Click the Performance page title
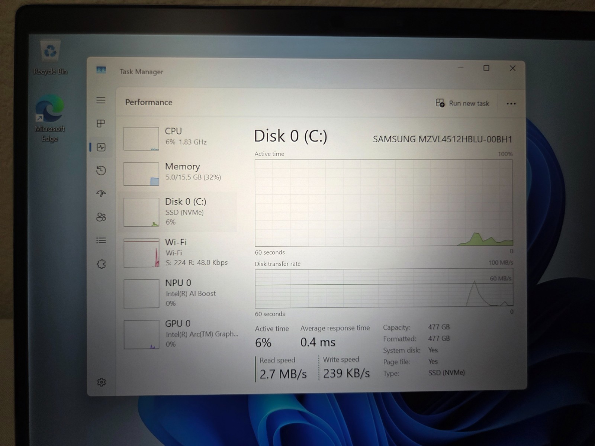Image resolution: width=595 pixels, height=446 pixels. point(149,102)
